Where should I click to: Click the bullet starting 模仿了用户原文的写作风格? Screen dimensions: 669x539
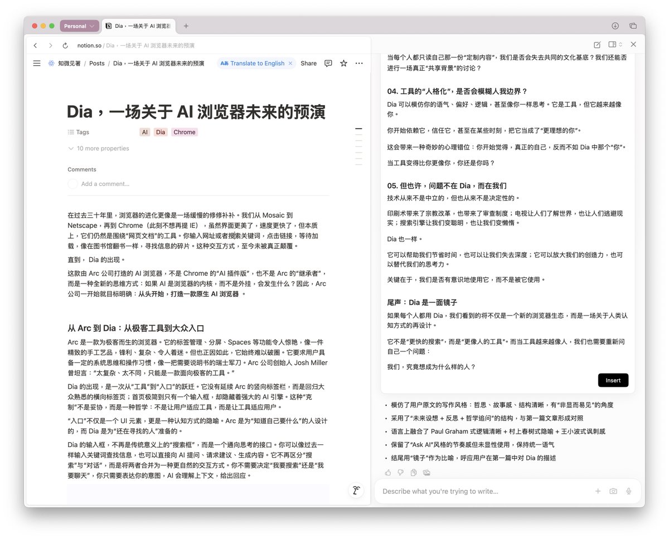tap(502, 405)
